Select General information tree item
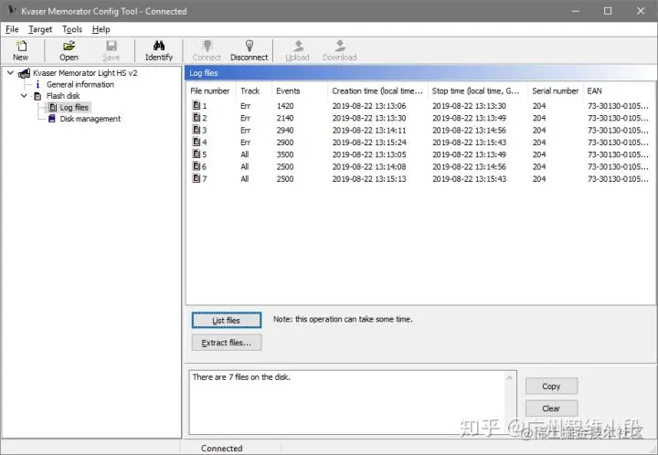 pos(80,84)
